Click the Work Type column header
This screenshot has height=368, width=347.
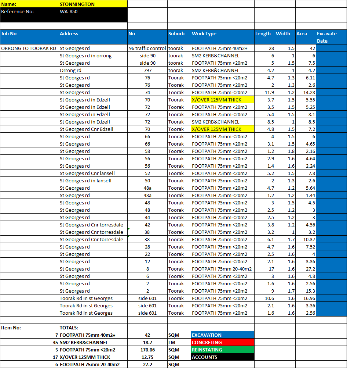click(x=222, y=33)
